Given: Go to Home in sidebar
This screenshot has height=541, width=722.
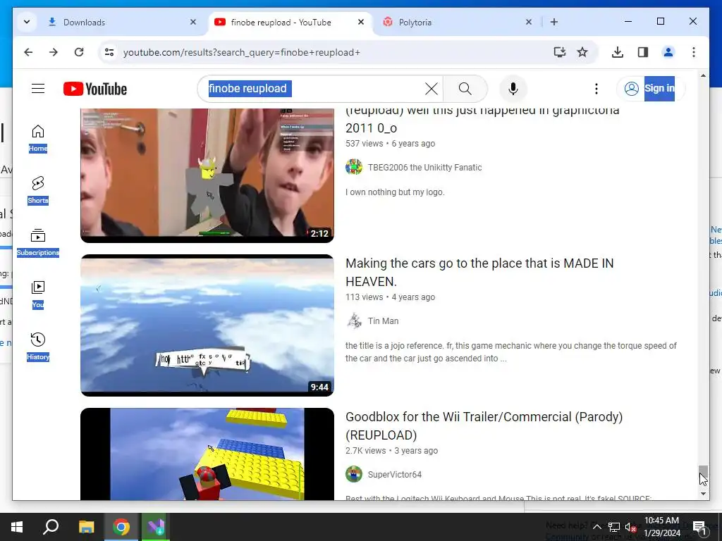Looking at the screenshot, I should click(38, 139).
